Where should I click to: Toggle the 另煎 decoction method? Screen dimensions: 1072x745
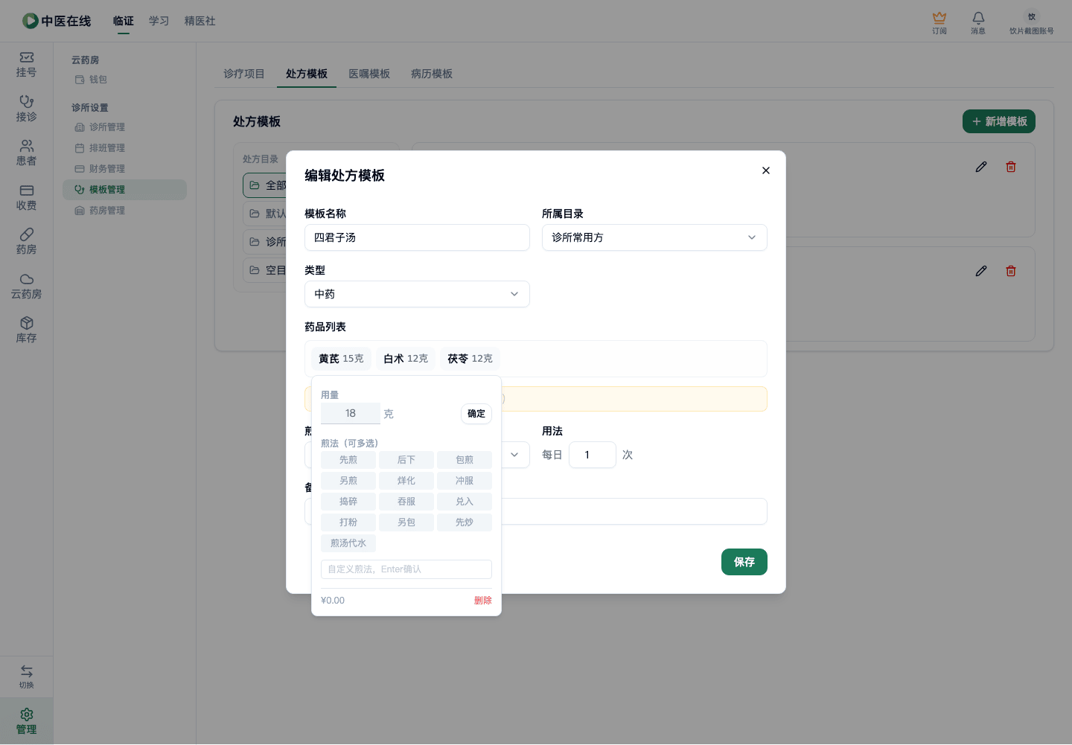(x=348, y=481)
